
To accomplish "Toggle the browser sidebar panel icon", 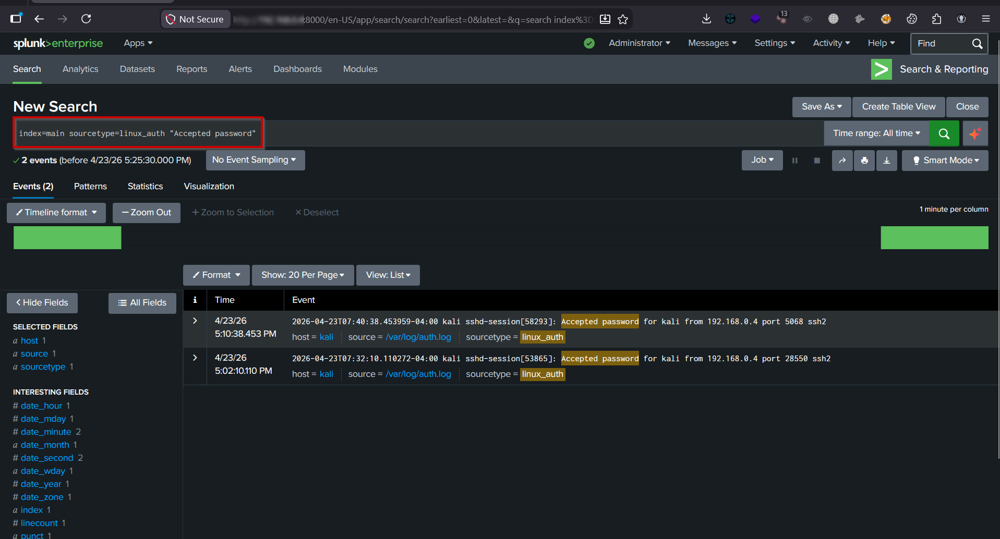I will pyautogui.click(x=16, y=19).
